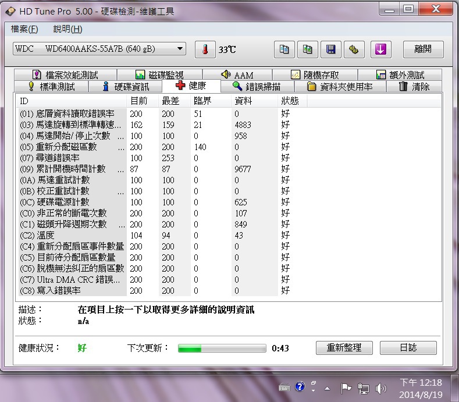Click the 資料 column header
Screen dimensions: 459x402
pos(255,101)
